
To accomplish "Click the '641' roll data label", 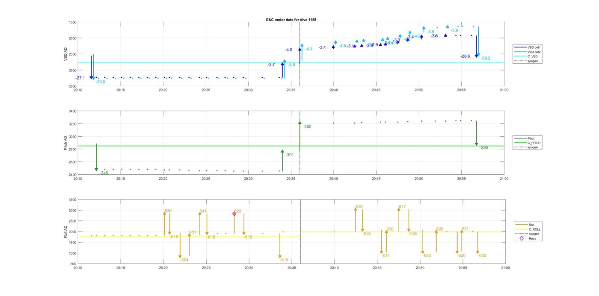I will pos(203,211).
